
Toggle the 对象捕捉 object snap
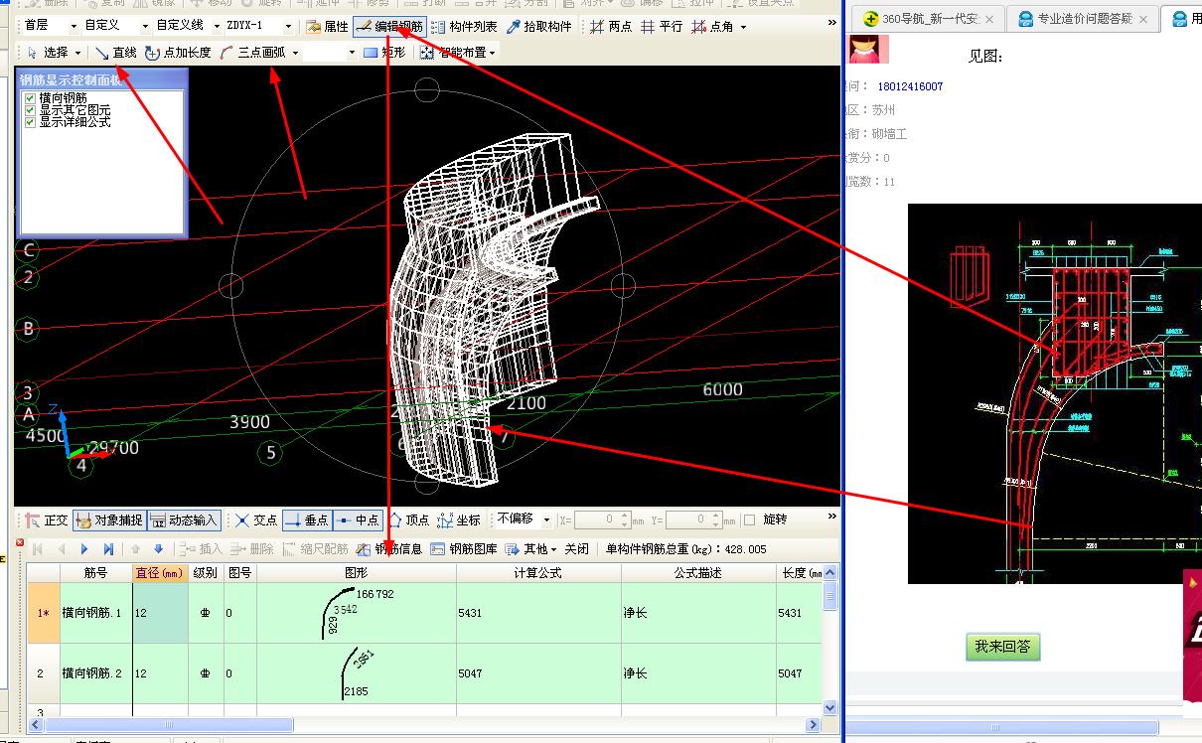(x=108, y=520)
